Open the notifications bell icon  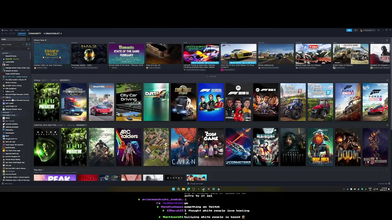356,30
